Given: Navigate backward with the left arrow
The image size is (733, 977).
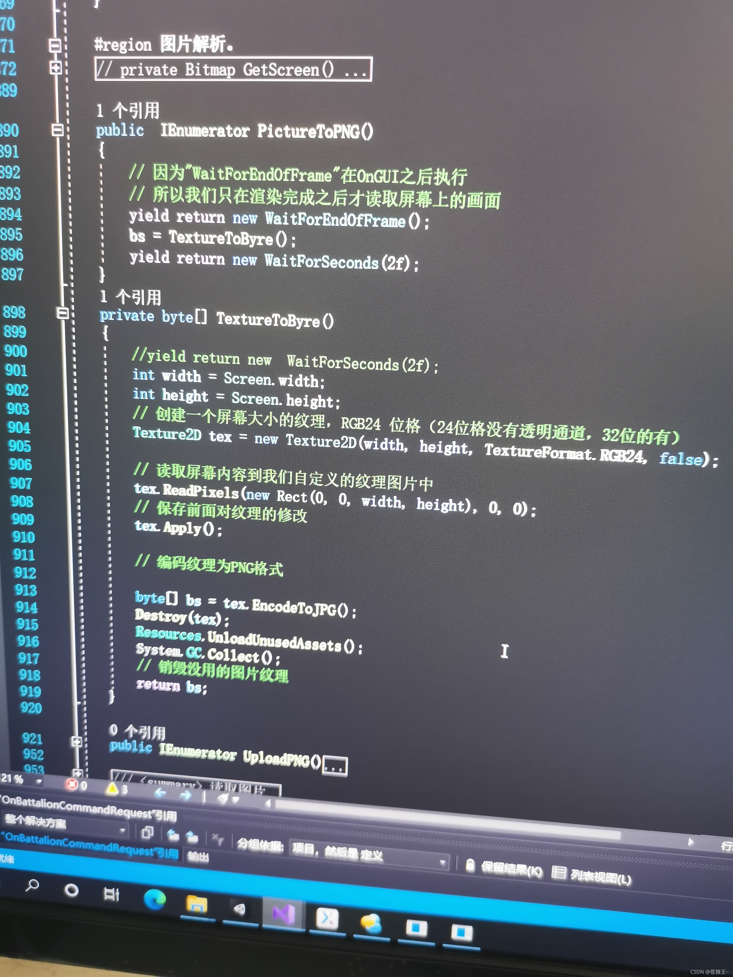Looking at the screenshot, I should coord(160,793).
